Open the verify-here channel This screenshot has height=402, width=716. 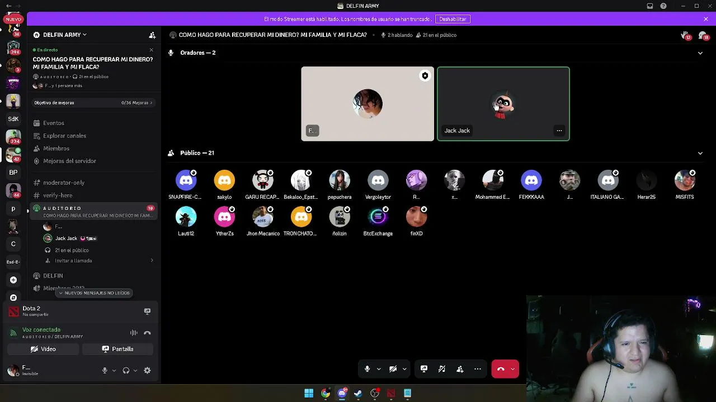pos(58,195)
